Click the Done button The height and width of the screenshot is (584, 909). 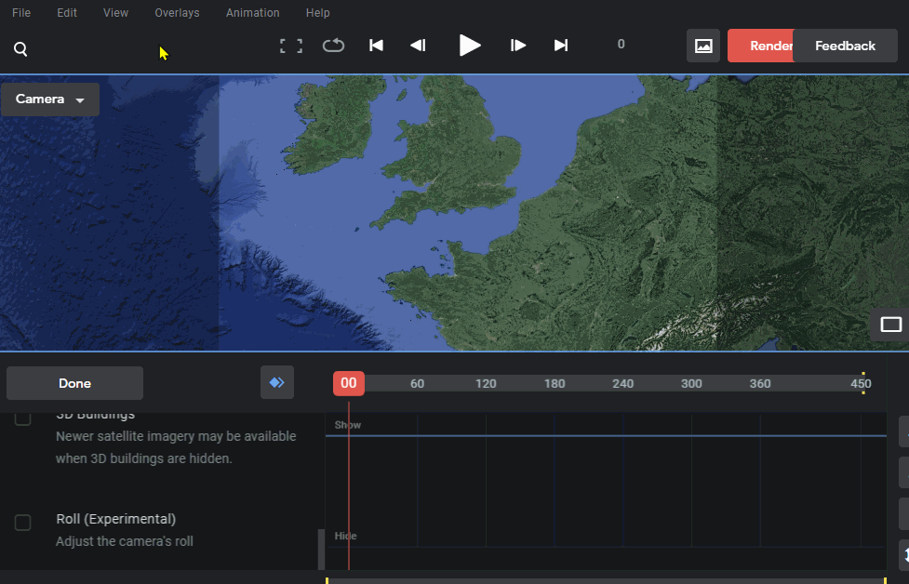point(74,382)
